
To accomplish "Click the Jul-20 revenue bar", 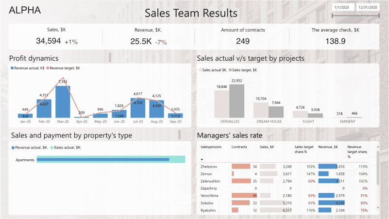I will click(x=138, y=108).
